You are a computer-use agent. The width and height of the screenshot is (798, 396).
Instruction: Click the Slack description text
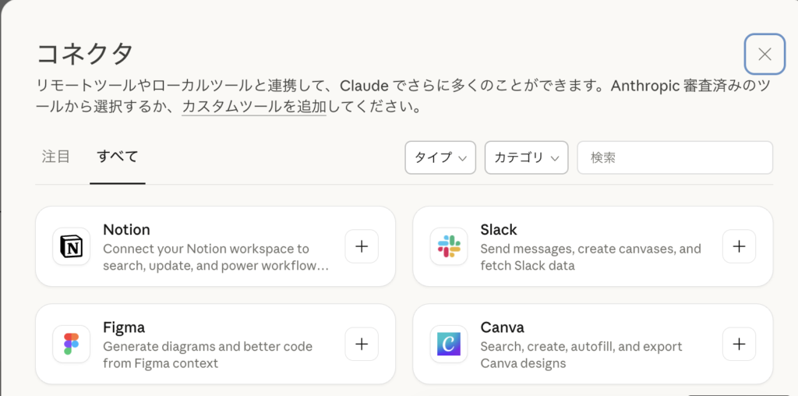(590, 257)
